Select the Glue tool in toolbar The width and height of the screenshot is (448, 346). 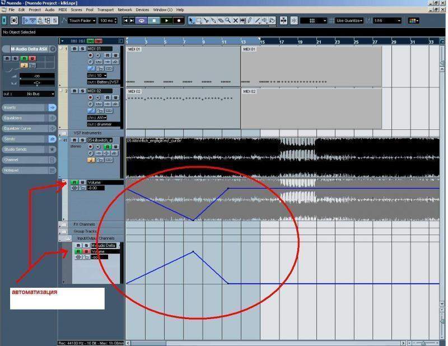[213, 21]
